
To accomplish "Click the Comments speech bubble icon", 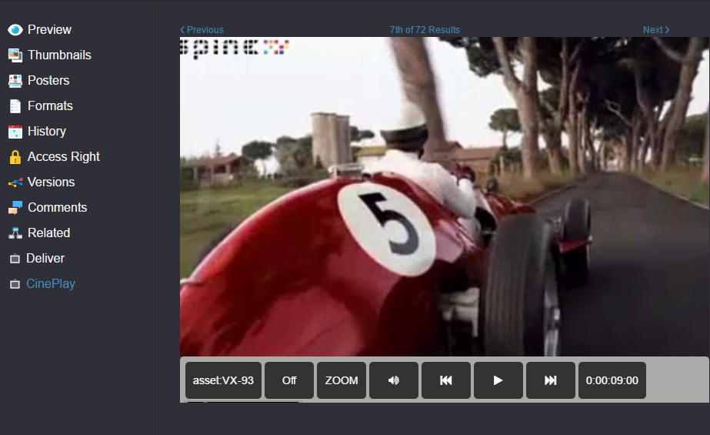I will (15, 208).
